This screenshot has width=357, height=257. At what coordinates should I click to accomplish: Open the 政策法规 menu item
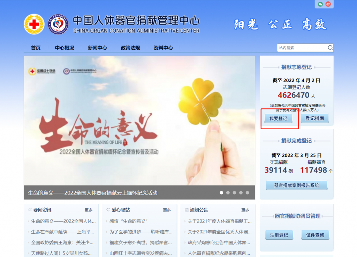(x=130, y=48)
